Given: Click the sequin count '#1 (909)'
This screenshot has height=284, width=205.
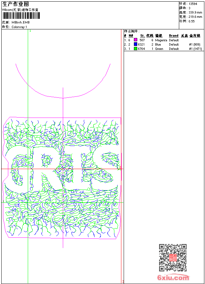Looking at the screenshot, I should (195, 44).
